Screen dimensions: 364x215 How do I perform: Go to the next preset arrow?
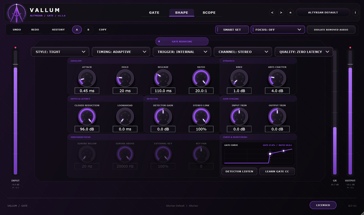pyautogui.click(x=281, y=12)
